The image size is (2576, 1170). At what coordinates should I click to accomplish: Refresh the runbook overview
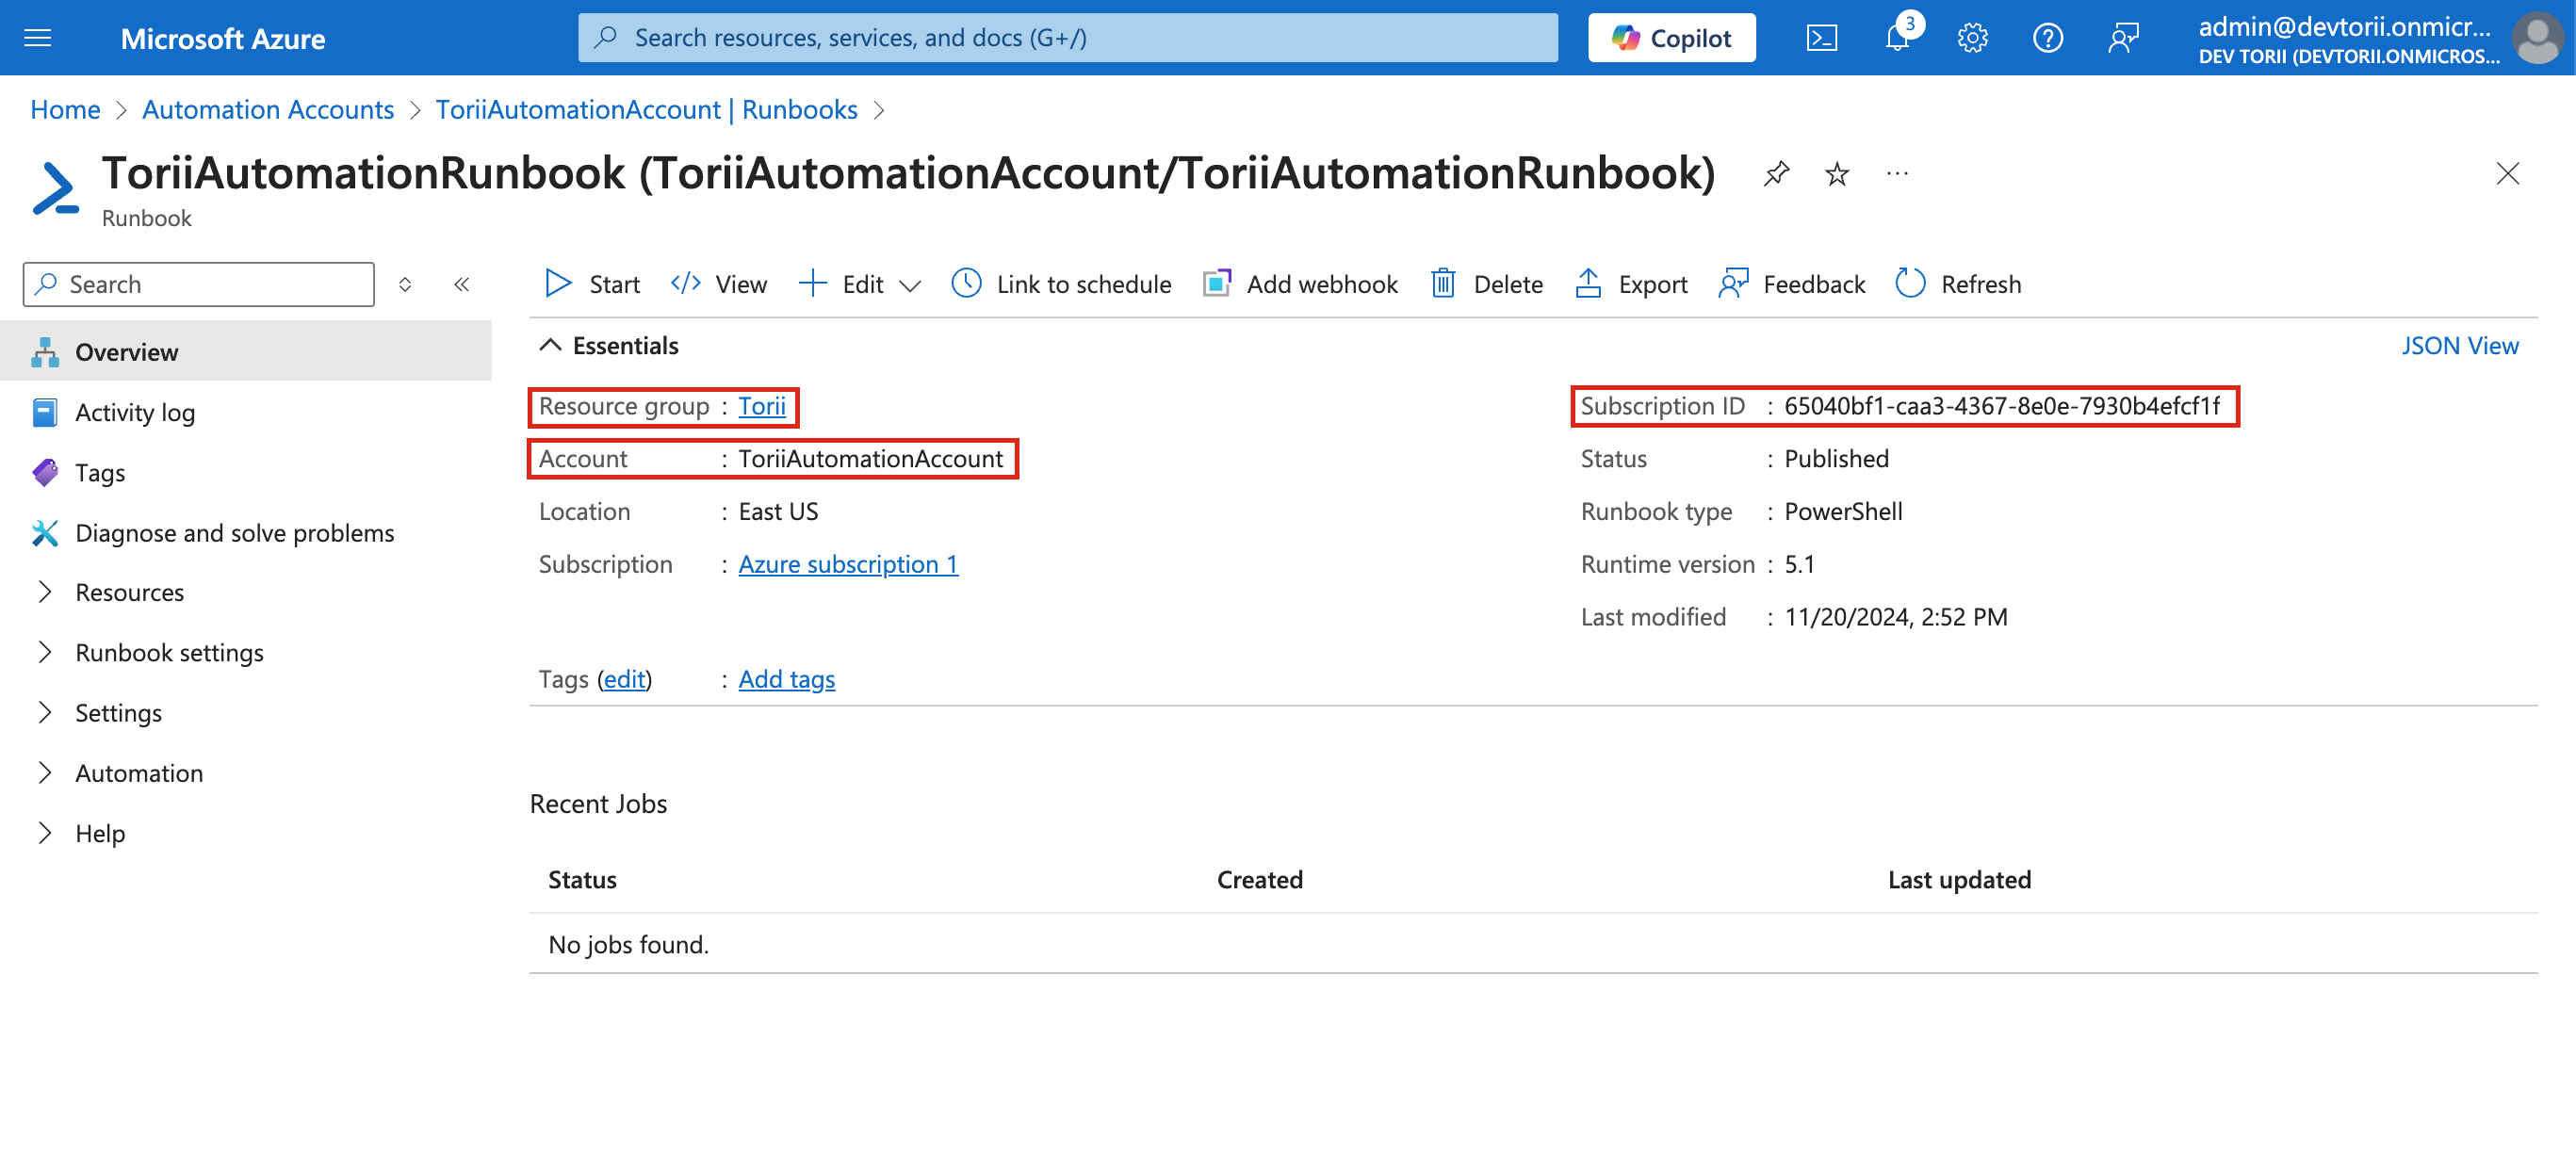point(1959,284)
